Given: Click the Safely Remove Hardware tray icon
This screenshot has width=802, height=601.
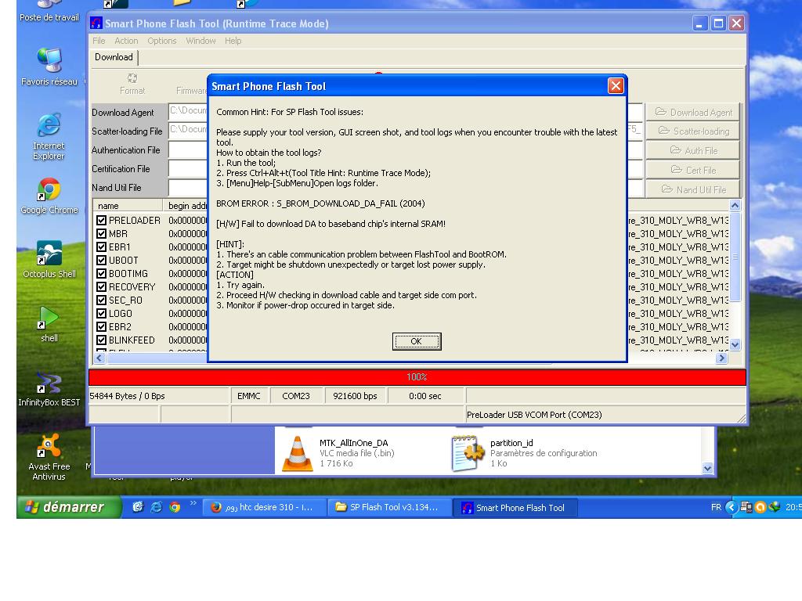Looking at the screenshot, I should tap(775, 507).
